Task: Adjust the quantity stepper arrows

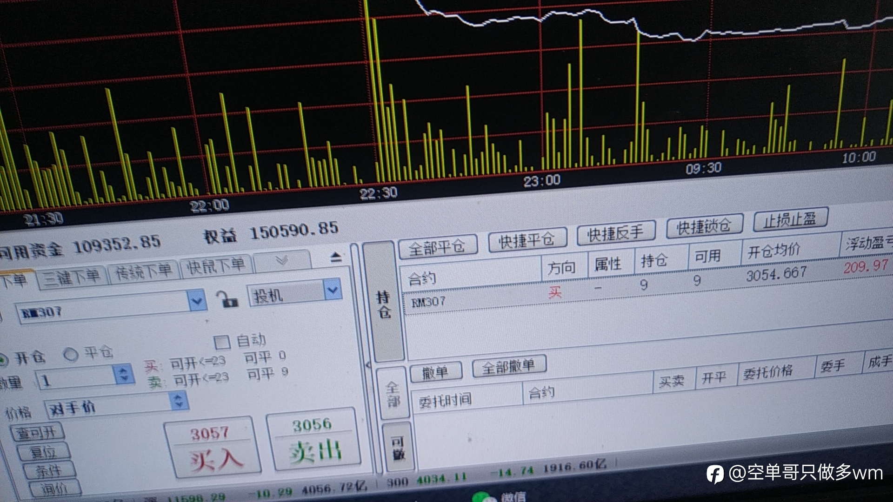Action: [x=123, y=374]
